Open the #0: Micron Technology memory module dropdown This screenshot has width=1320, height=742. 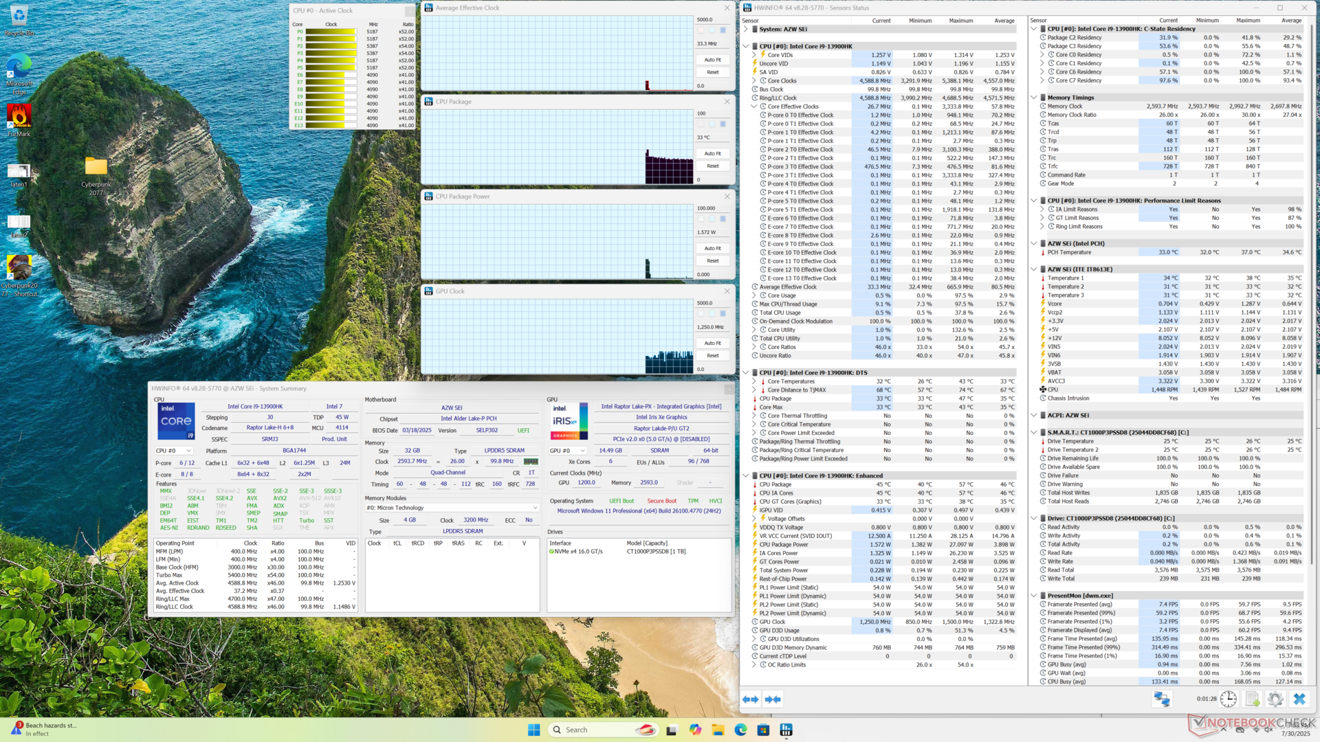[x=452, y=508]
